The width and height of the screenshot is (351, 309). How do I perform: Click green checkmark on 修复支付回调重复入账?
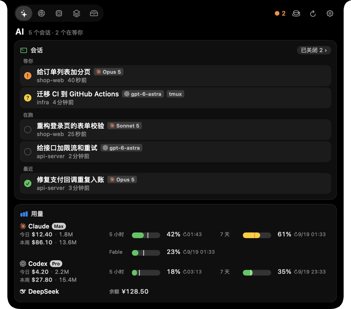tap(28, 183)
